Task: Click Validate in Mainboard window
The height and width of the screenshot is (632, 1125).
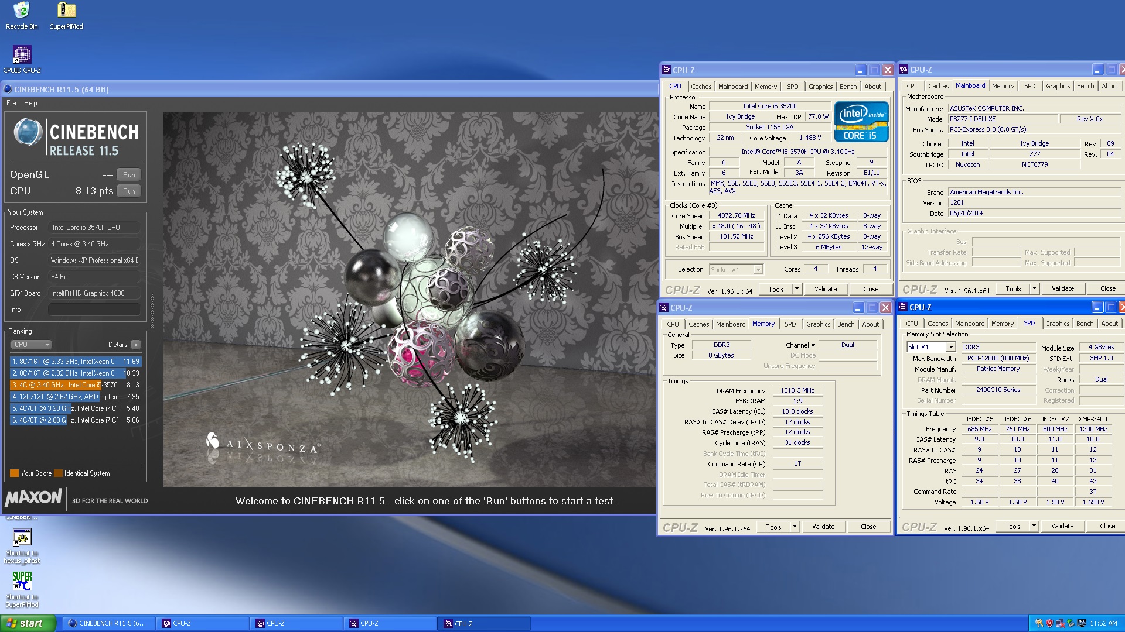Action: 1063,288
